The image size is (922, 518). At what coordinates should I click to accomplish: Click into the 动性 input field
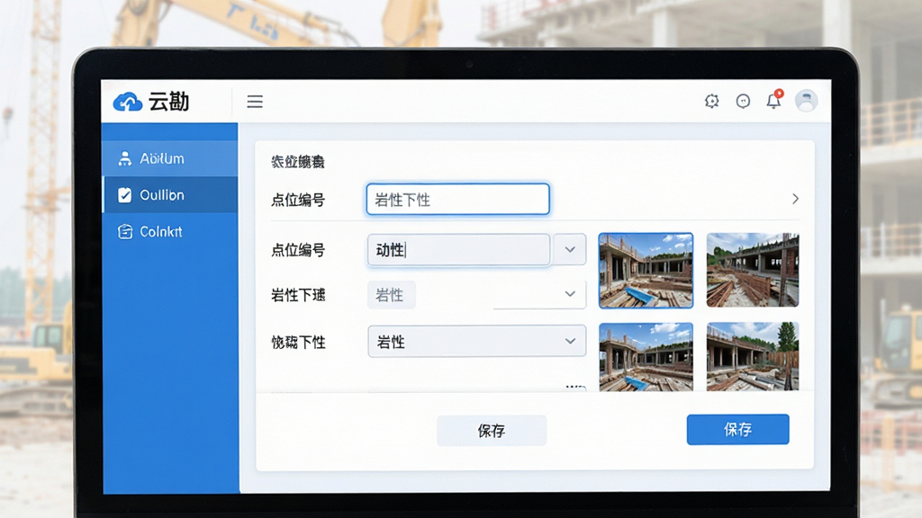(459, 250)
